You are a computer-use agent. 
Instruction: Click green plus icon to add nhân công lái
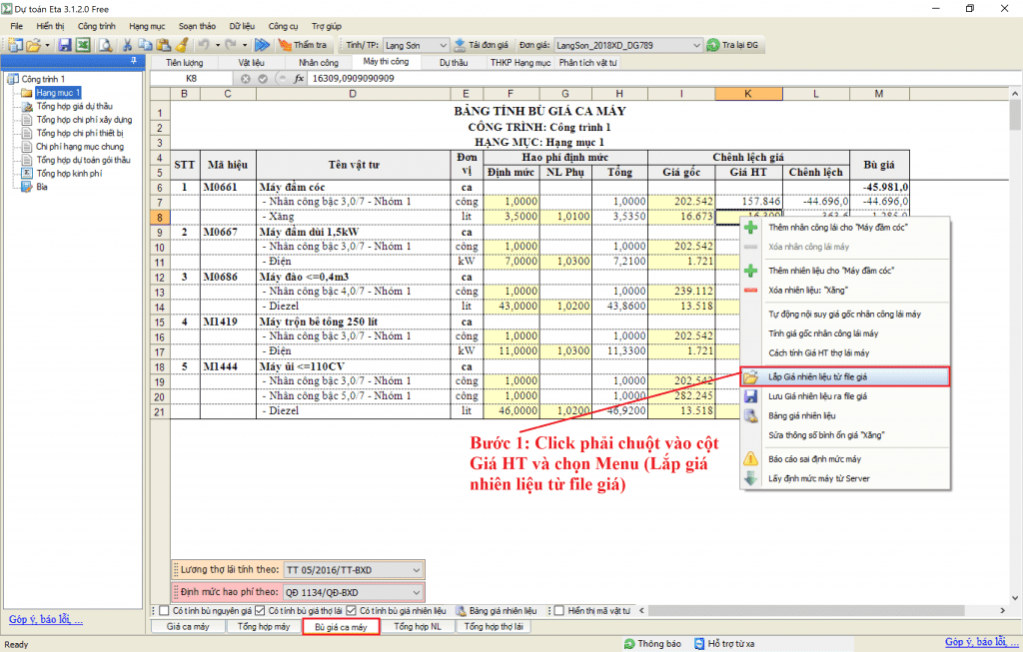(751, 228)
